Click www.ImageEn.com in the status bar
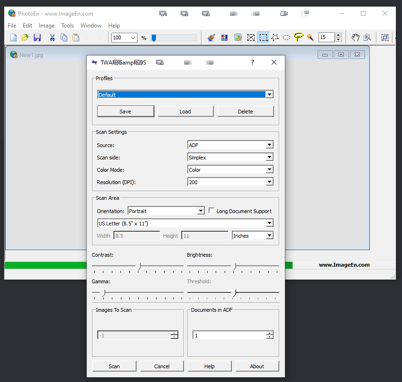 tap(344, 265)
